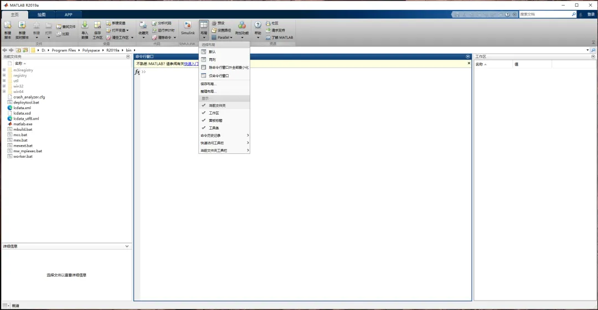Image resolution: width=598 pixels, height=310 pixels.
Task: Open the 收藏夹 (Favorites) dropdown
Action: [143, 38]
